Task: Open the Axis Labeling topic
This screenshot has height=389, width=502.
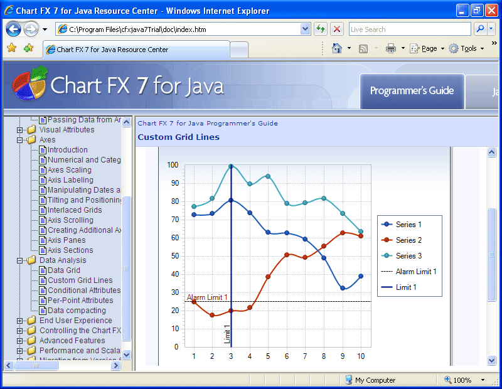Action: 70,180
